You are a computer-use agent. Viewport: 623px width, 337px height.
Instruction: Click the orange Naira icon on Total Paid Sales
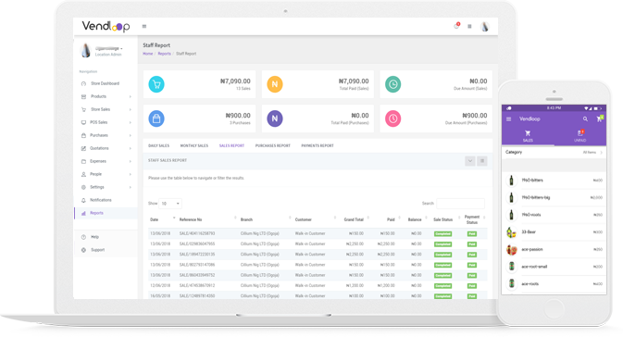tap(275, 84)
